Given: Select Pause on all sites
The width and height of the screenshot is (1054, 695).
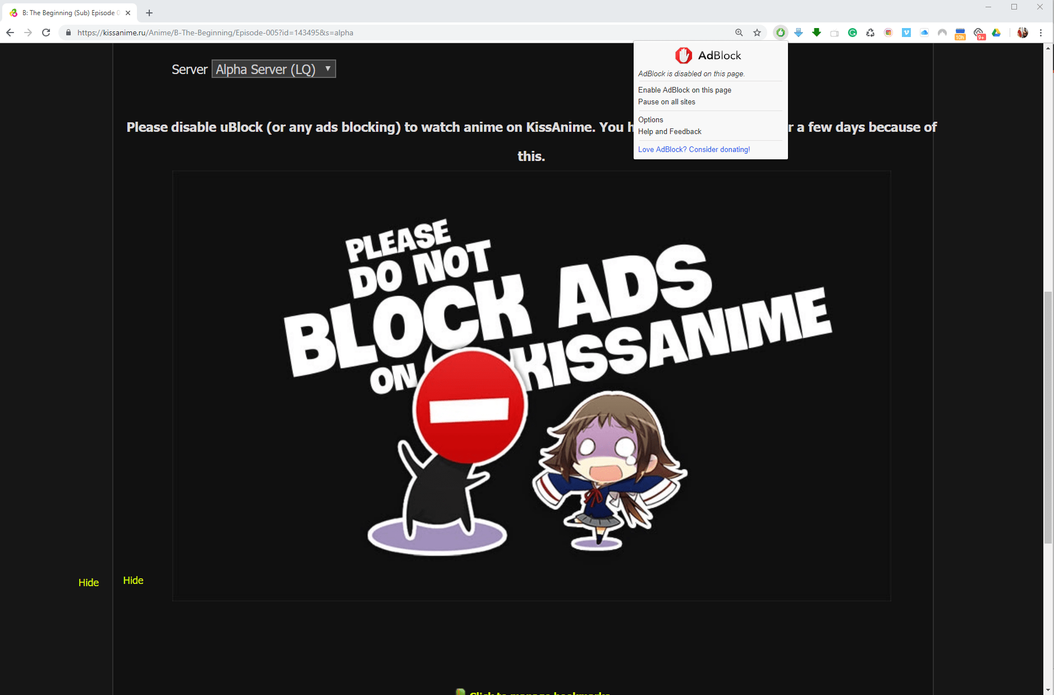Looking at the screenshot, I should [x=667, y=102].
